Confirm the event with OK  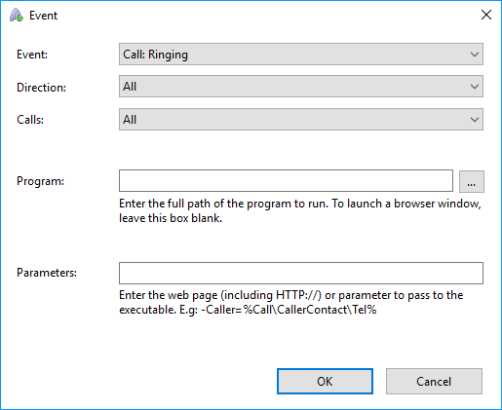point(325,381)
